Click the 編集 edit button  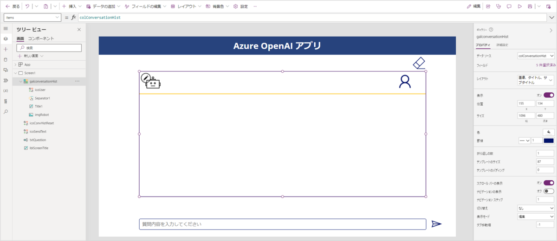coord(474,6)
